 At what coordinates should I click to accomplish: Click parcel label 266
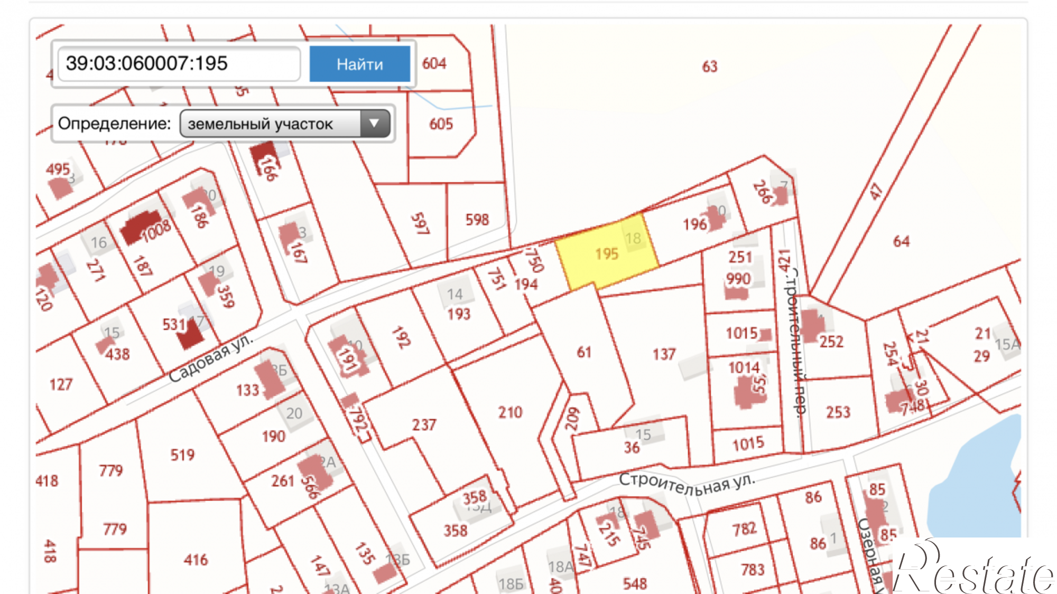pyautogui.click(x=763, y=192)
